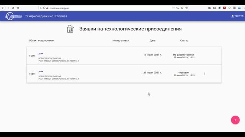Open the browser Library icon
The width and height of the screenshot is (245, 137).
coord(209,8)
